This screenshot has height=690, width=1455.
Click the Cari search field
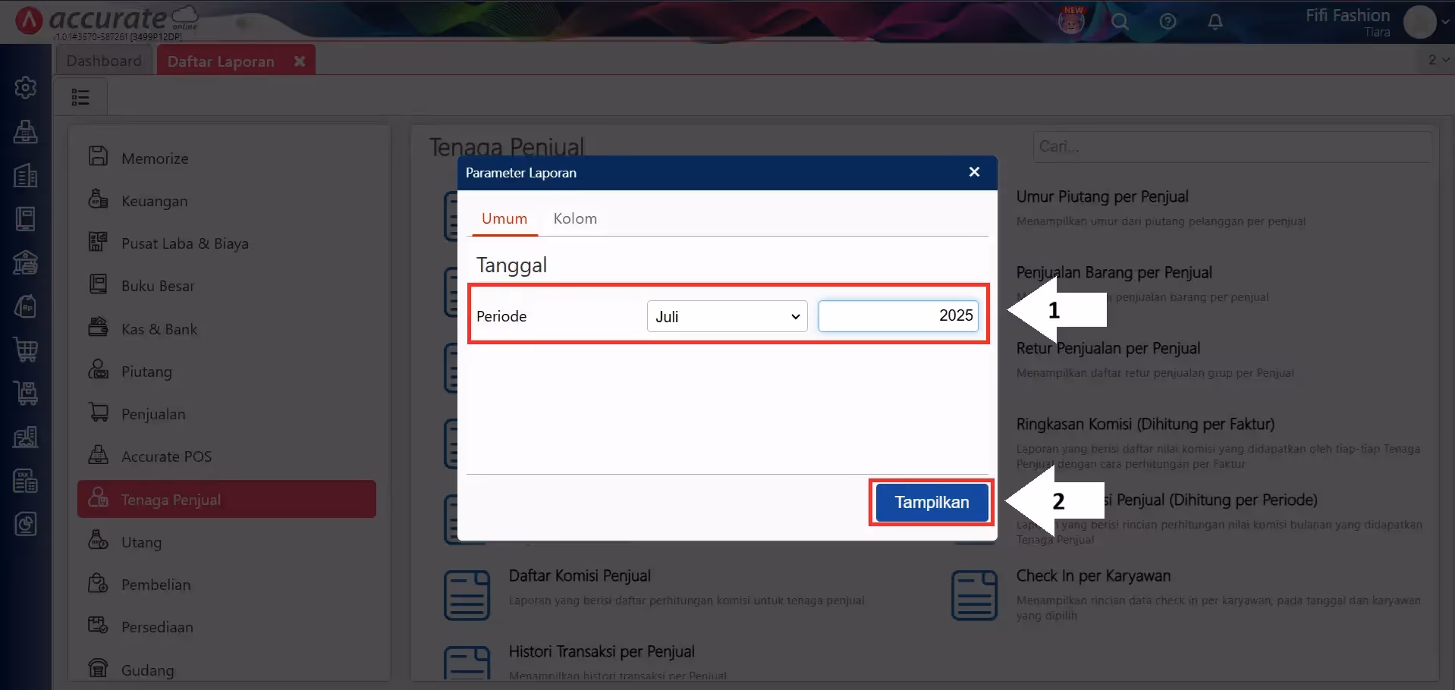pos(1233,146)
